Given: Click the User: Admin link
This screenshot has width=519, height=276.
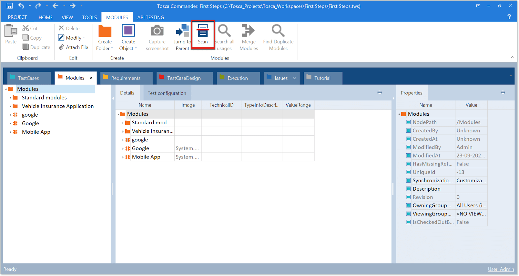Looking at the screenshot, I should 501,269.
